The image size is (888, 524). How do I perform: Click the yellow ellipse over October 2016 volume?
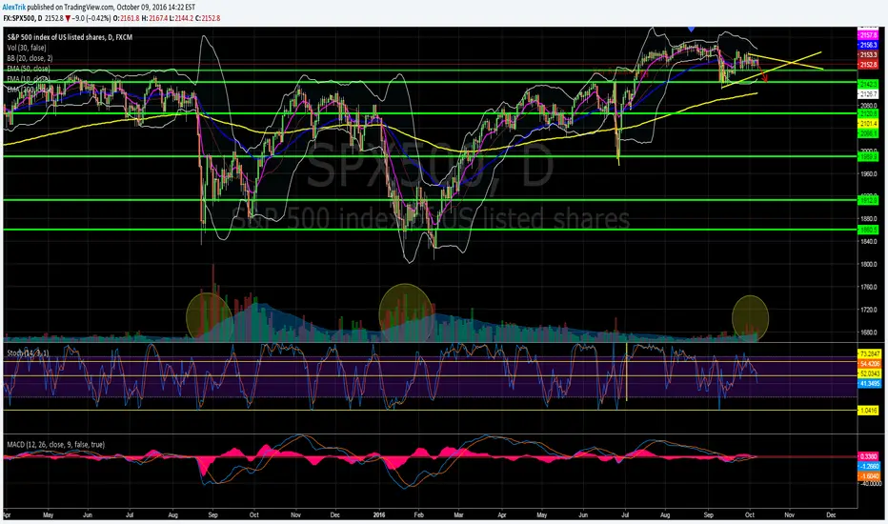(751, 318)
